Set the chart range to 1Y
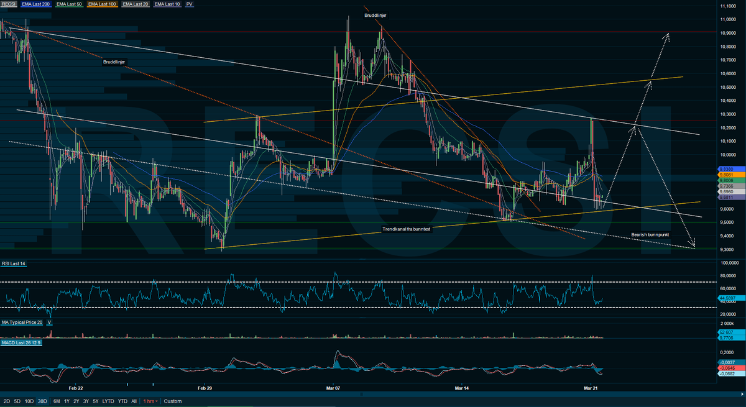 pos(67,401)
